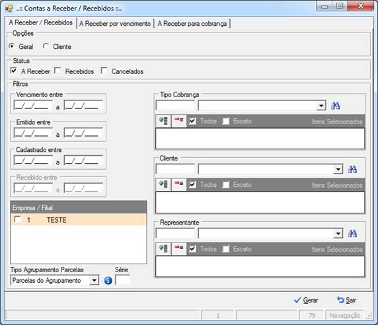Click the 79 status bar cell
Screen dimensions: 378x325
[x=311, y=315]
